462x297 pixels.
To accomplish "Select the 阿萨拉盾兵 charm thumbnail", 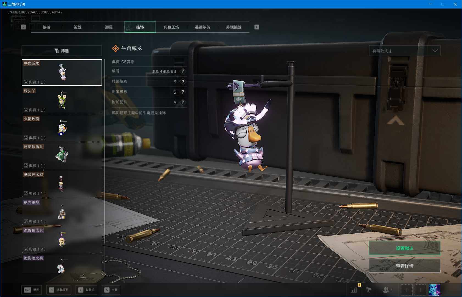I will click(62, 156).
